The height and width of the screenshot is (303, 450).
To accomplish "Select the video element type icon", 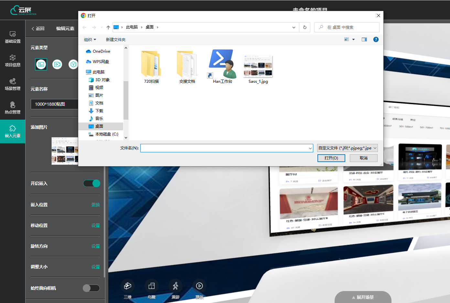I will pos(57,64).
